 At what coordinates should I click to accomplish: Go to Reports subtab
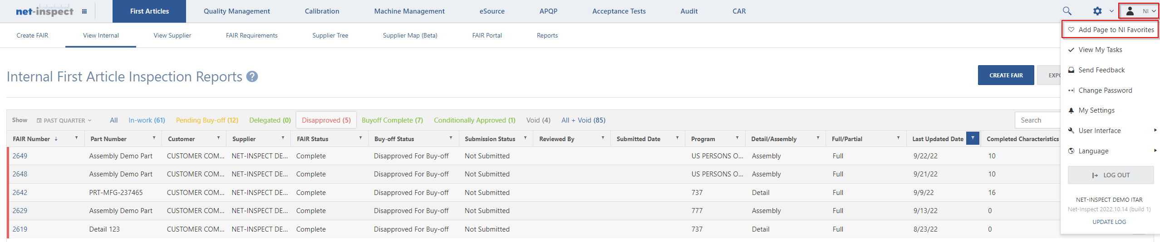pos(547,35)
